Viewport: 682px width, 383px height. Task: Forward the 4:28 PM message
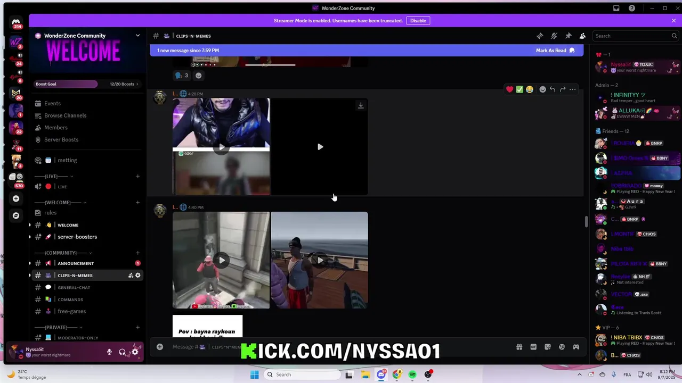(563, 89)
